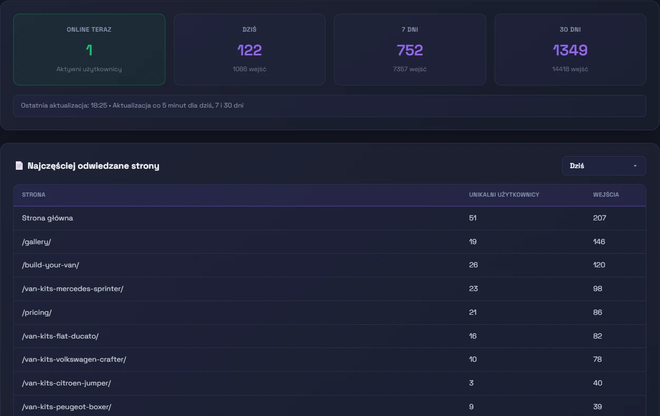Open the 30 Dni statistics card

[x=570, y=50]
